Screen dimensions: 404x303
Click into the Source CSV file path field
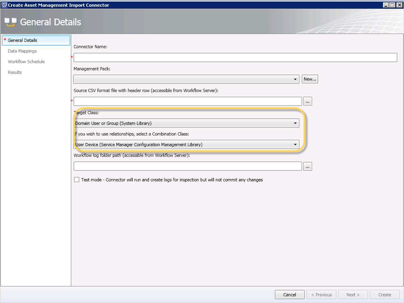[x=188, y=102]
